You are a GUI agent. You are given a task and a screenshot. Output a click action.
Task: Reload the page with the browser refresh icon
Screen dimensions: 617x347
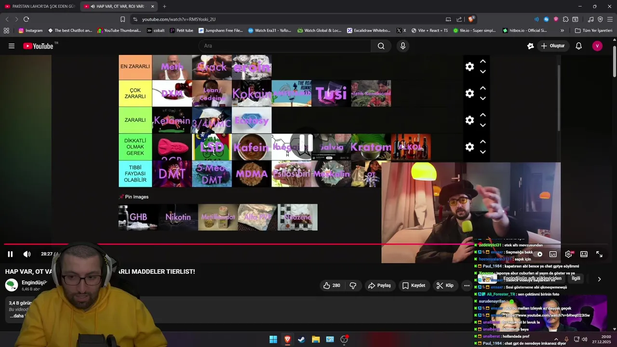pos(26,19)
